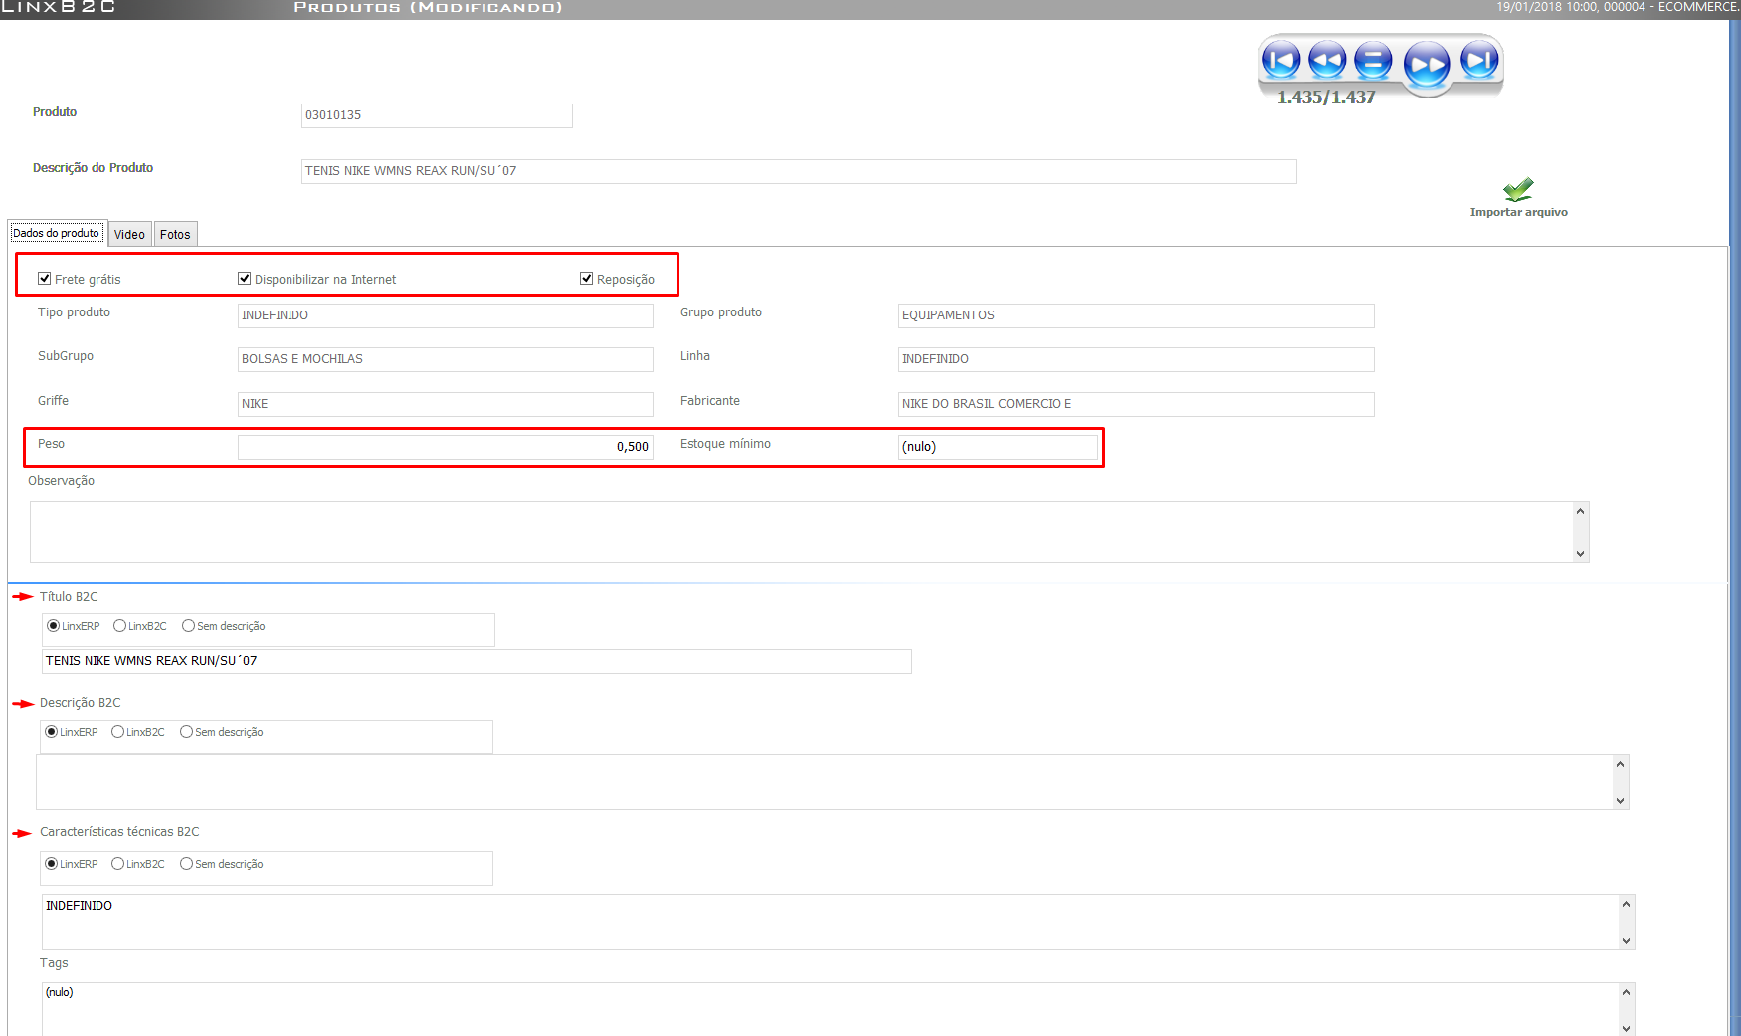Click the Produtos (Modificando) header title
The height and width of the screenshot is (1036, 1741).
(x=429, y=8)
